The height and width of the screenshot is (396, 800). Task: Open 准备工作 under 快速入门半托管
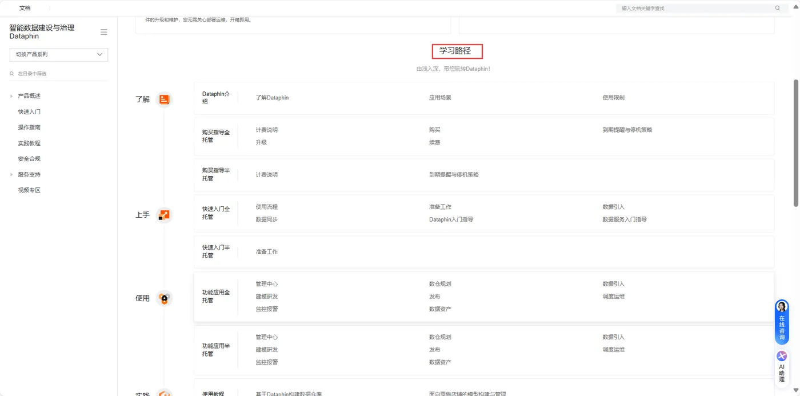tap(267, 252)
